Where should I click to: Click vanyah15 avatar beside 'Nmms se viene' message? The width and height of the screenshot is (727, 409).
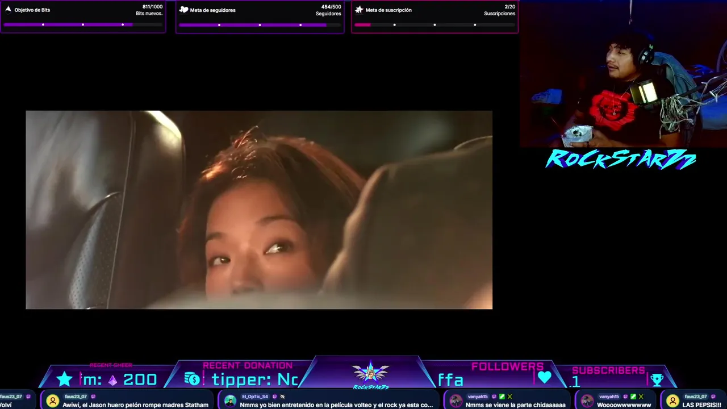coord(456,401)
